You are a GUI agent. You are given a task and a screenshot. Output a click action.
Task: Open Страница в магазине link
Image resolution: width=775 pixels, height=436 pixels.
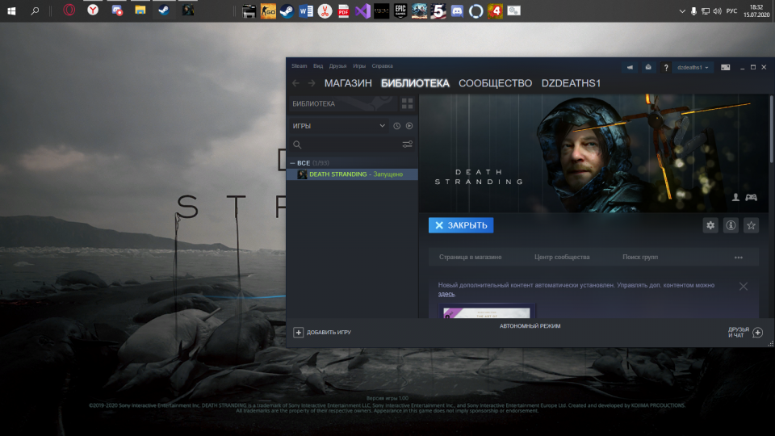coord(470,257)
